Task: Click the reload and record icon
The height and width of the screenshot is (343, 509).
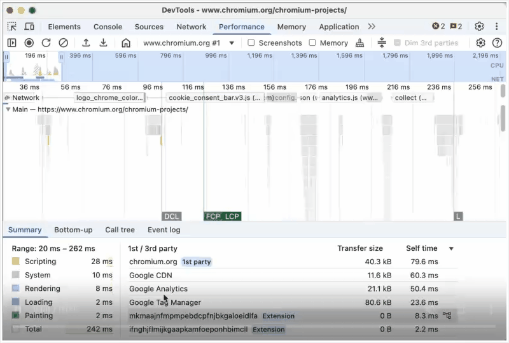Action: click(x=46, y=43)
